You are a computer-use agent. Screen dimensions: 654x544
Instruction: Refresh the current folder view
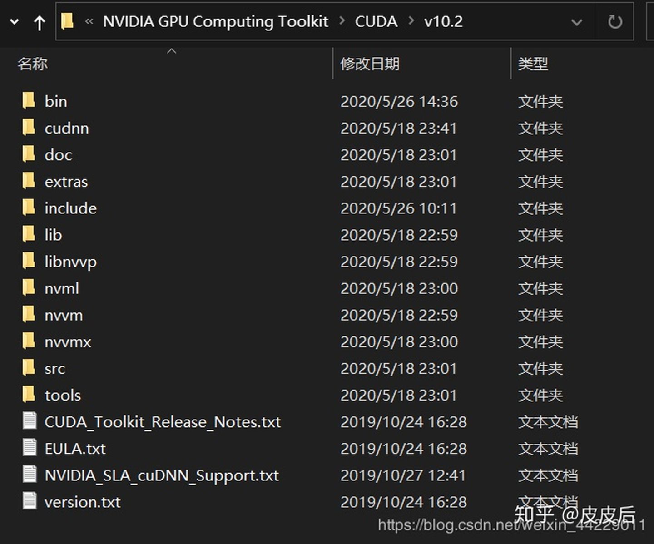[615, 22]
